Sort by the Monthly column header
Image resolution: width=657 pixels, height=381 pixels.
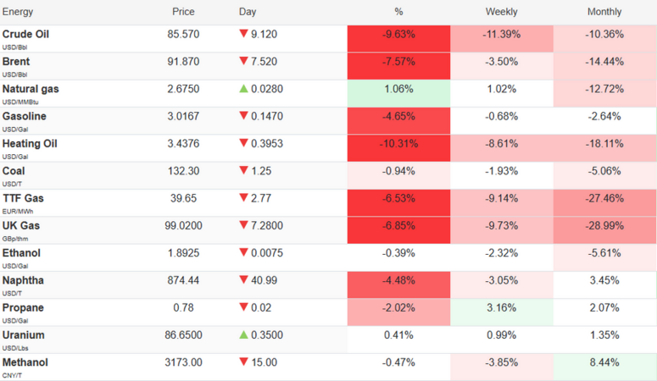604,12
